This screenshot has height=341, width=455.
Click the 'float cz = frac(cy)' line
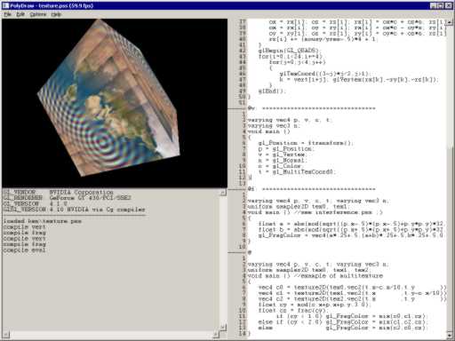point(292,310)
